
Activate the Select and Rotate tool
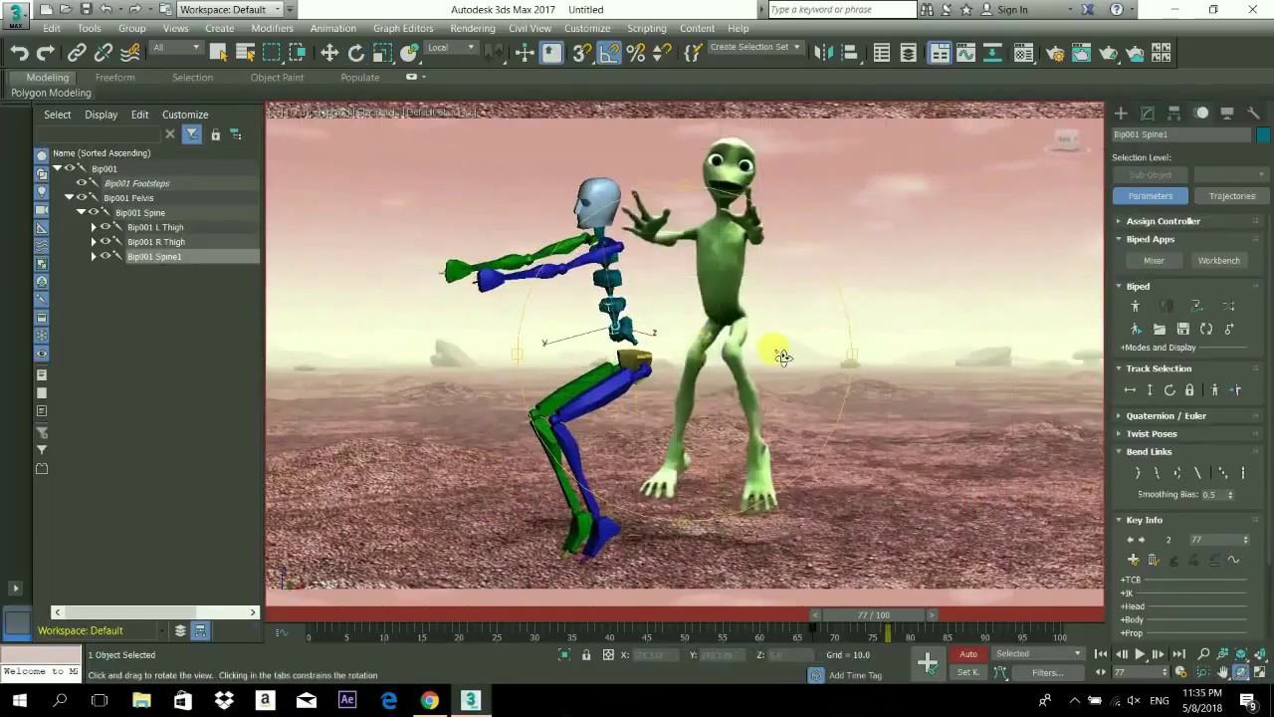pyautogui.click(x=355, y=53)
